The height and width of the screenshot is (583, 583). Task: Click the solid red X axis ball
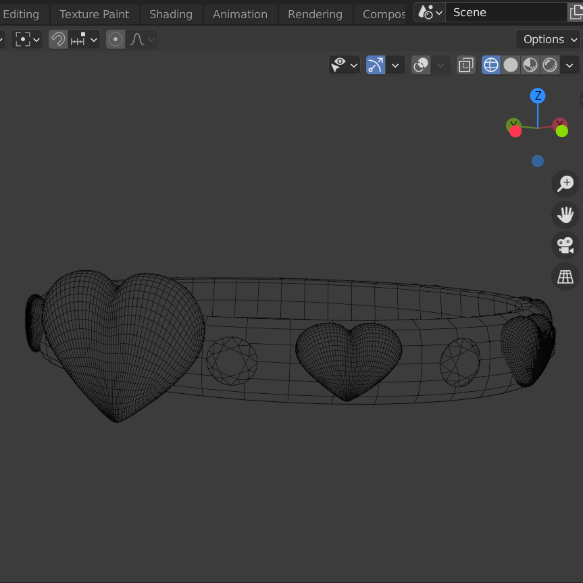(515, 131)
